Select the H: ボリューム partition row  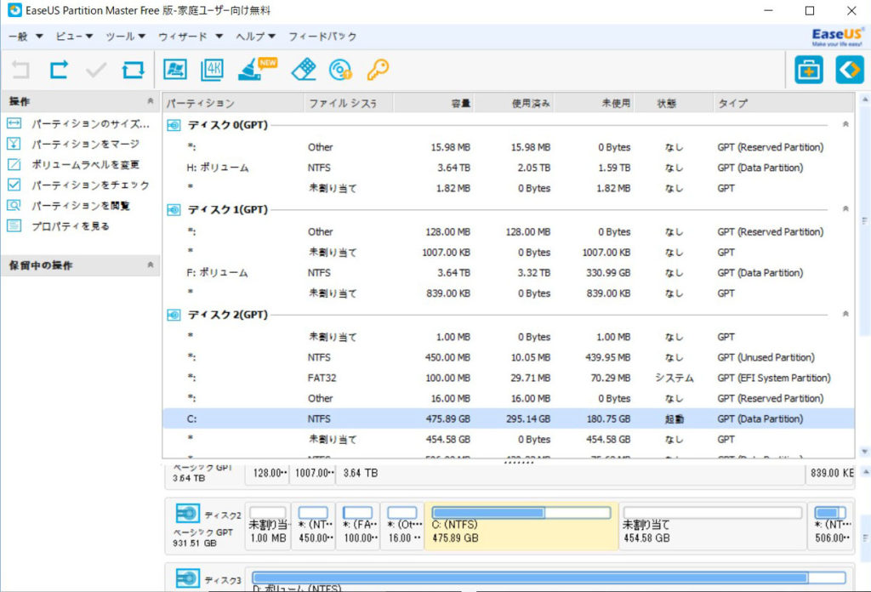(508, 168)
